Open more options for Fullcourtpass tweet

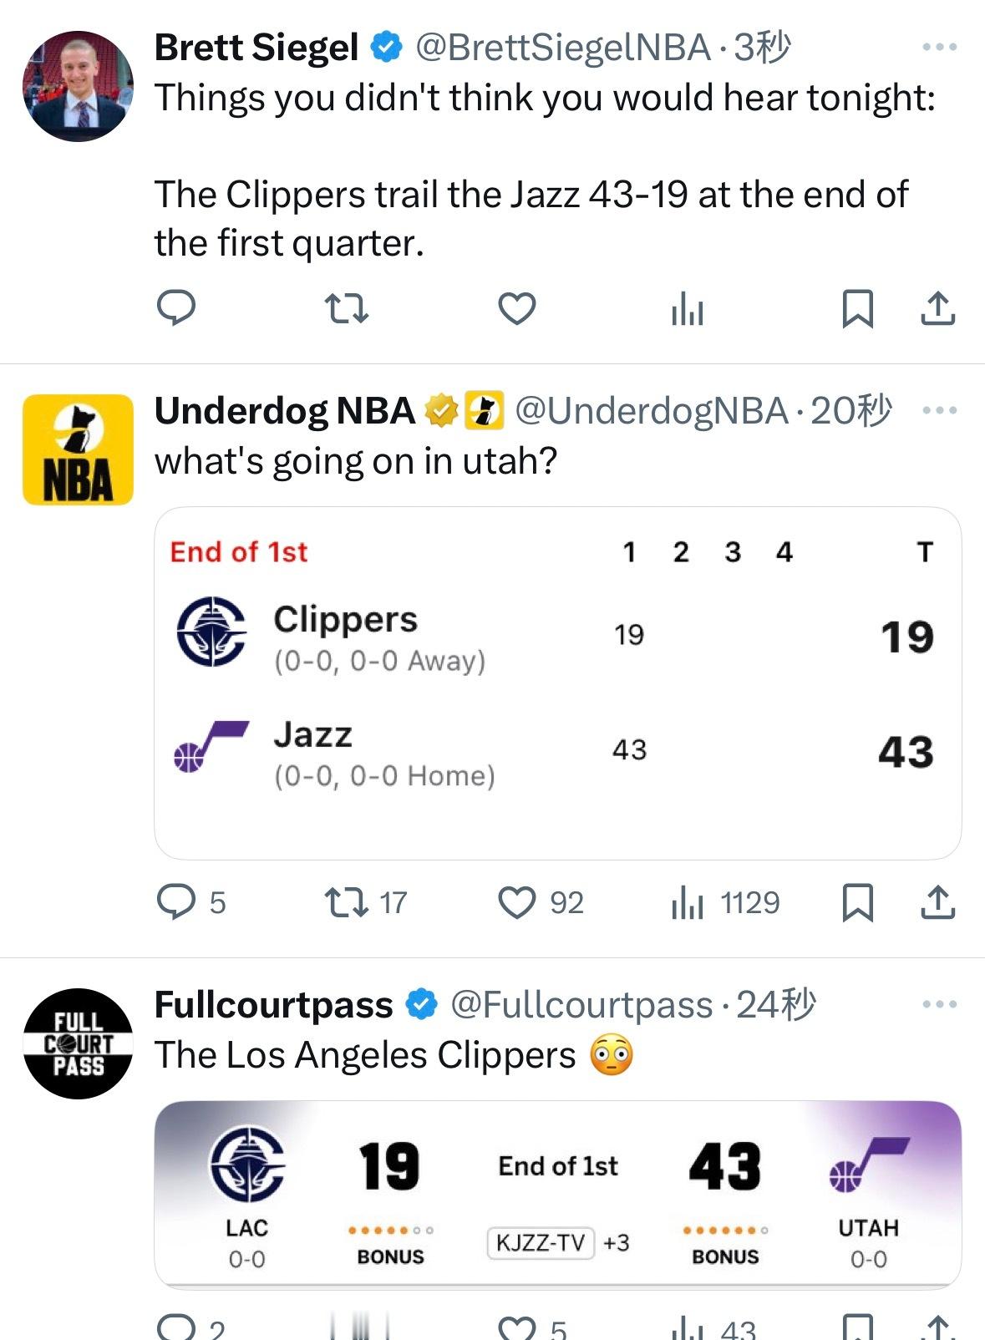click(x=939, y=1004)
